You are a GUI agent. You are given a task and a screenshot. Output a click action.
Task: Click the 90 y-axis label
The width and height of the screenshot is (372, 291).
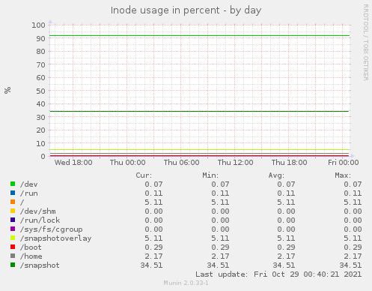click(40, 38)
